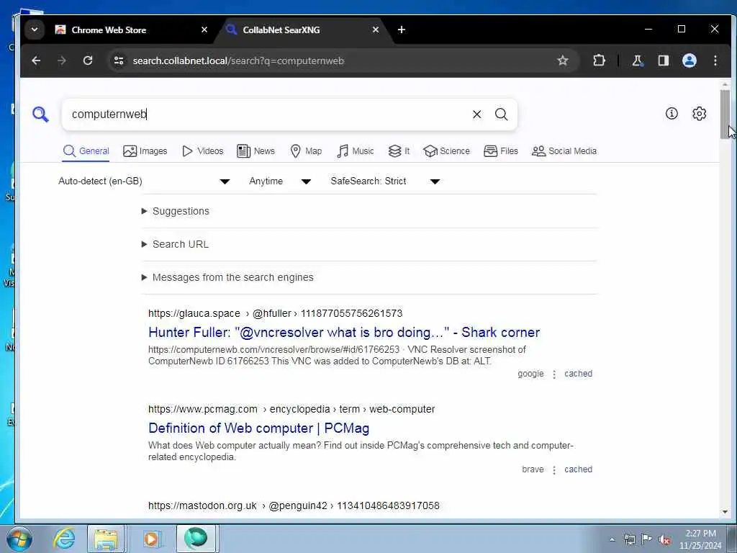
Task: Open mastodon.org.uk result URL
Action: click(x=294, y=506)
